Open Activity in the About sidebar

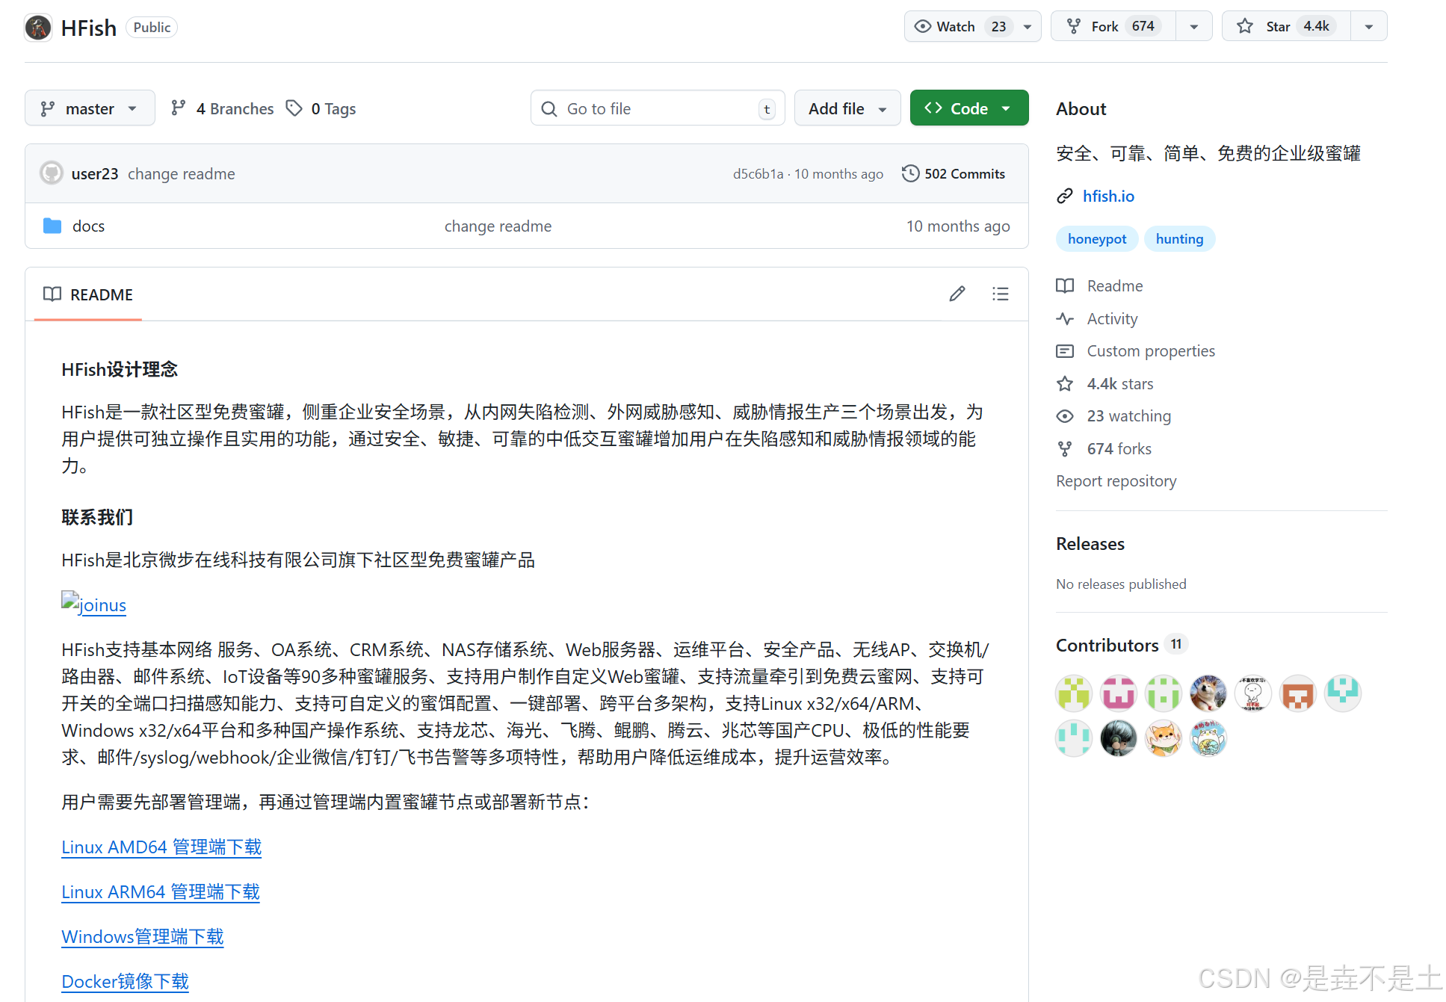coord(1111,319)
